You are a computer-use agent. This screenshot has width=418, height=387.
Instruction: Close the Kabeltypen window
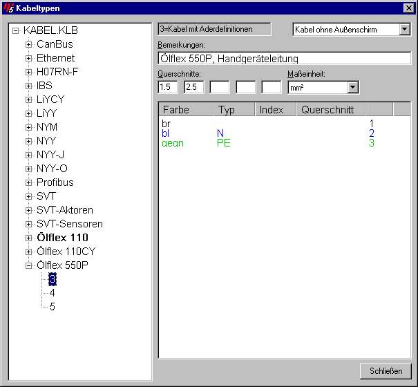(x=408, y=8)
